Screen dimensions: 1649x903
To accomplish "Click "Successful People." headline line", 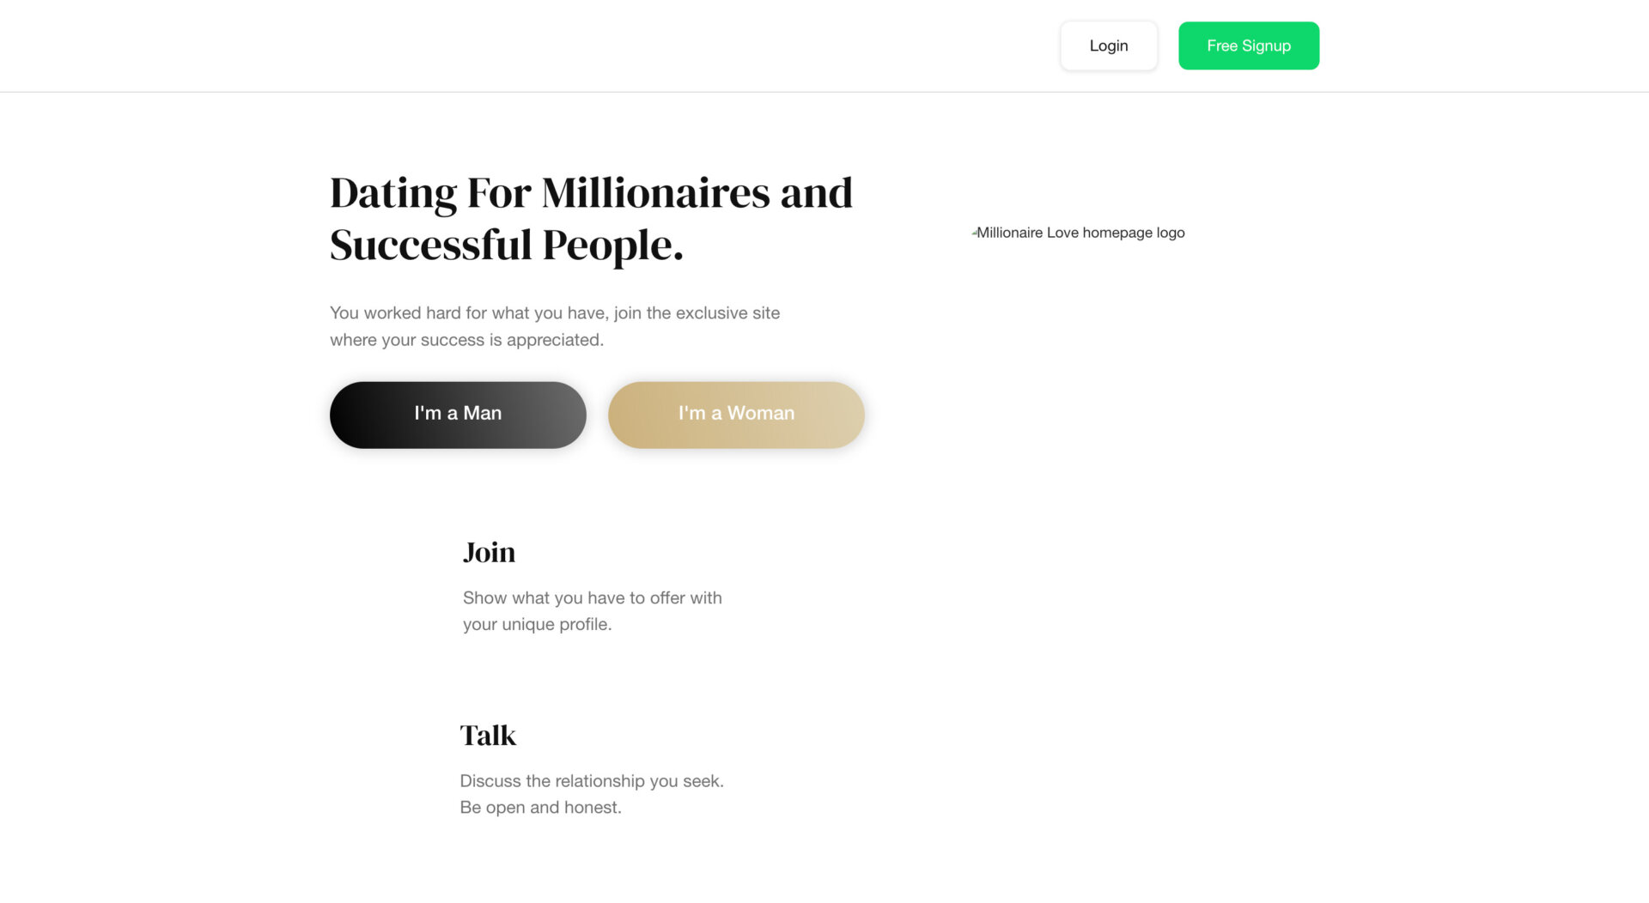I will pos(506,245).
